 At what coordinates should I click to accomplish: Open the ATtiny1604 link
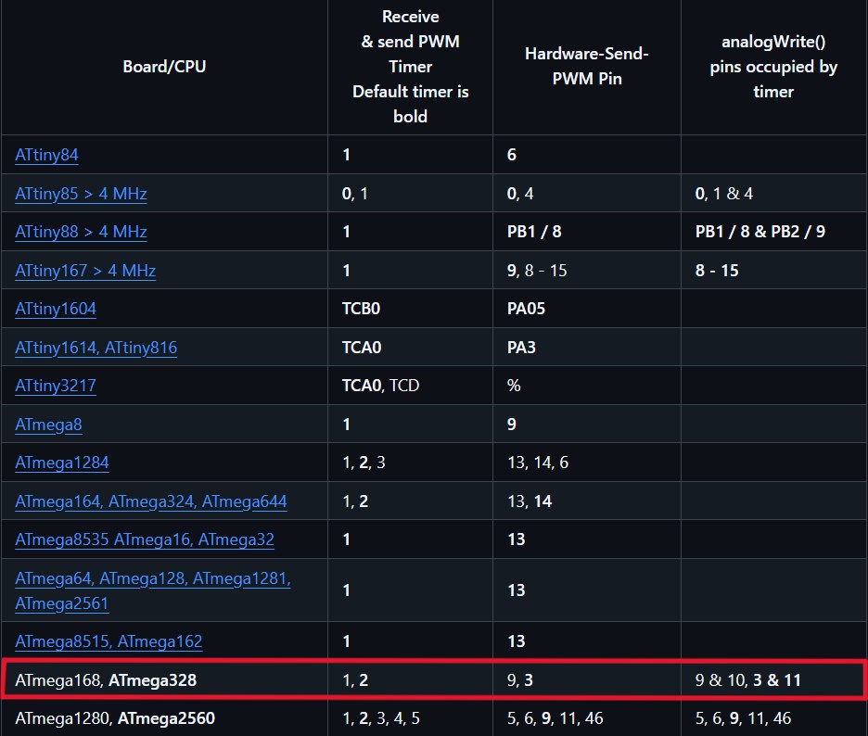(56, 309)
